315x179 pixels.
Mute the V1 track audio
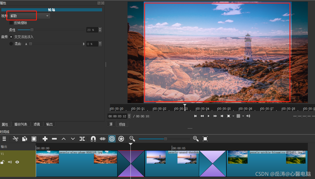point(10,162)
